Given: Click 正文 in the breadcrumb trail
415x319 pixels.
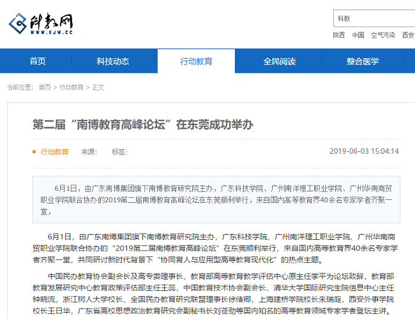Looking at the screenshot, I should (98, 87).
